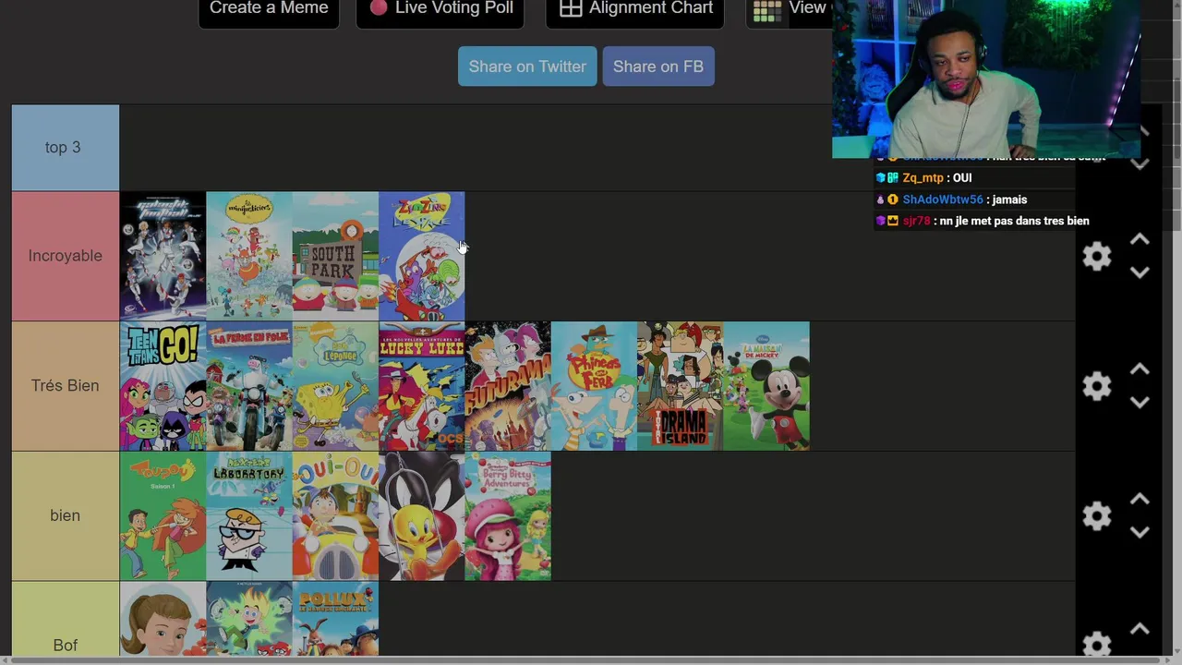Click the red Live Voting dot icon
The width and height of the screenshot is (1182, 665).
[379, 8]
